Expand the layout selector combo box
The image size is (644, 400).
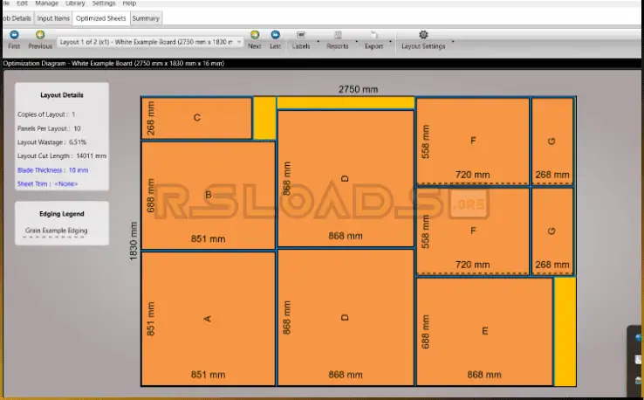[x=239, y=41]
